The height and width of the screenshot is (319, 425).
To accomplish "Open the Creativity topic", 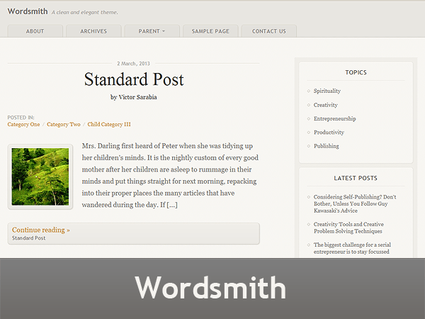I will (326, 105).
